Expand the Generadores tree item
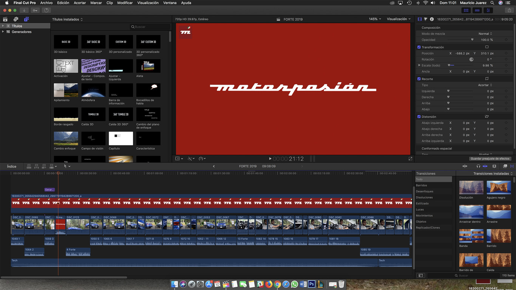 pos(3,32)
